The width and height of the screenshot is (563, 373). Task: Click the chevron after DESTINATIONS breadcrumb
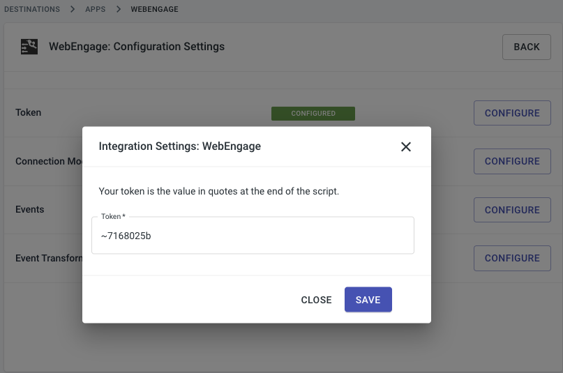(x=73, y=9)
